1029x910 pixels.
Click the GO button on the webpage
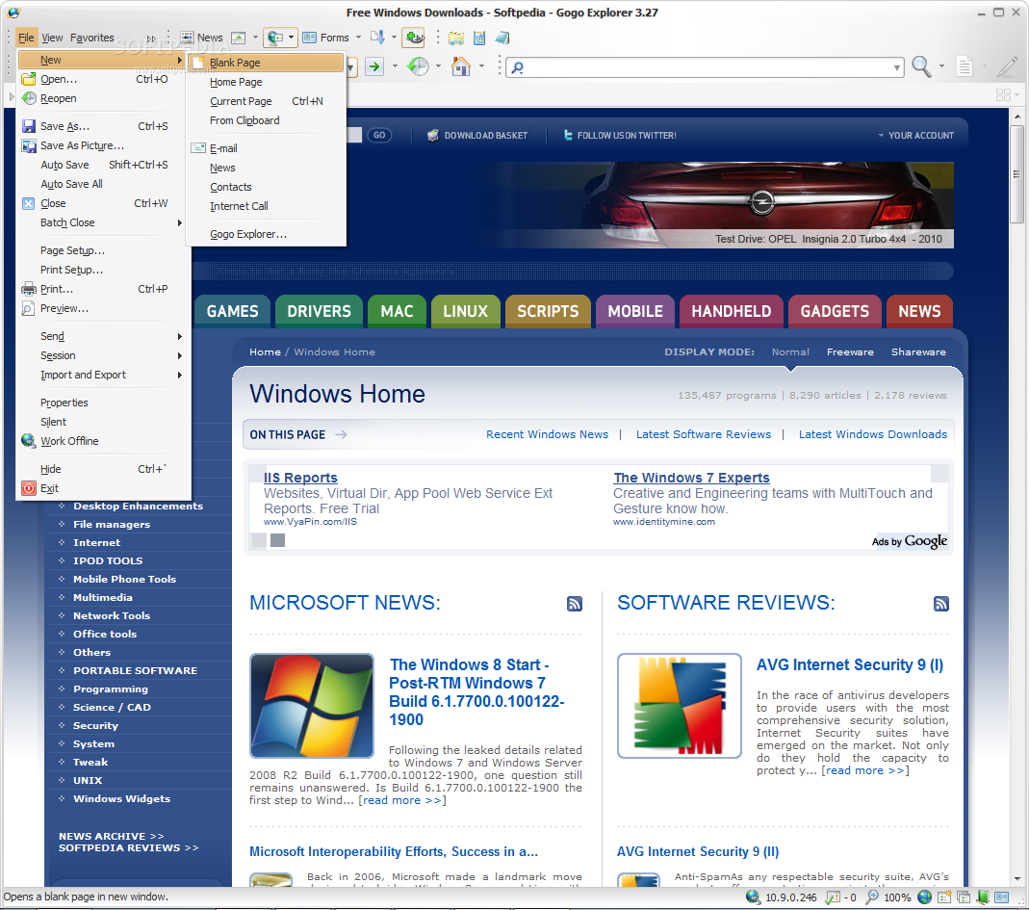coord(379,135)
